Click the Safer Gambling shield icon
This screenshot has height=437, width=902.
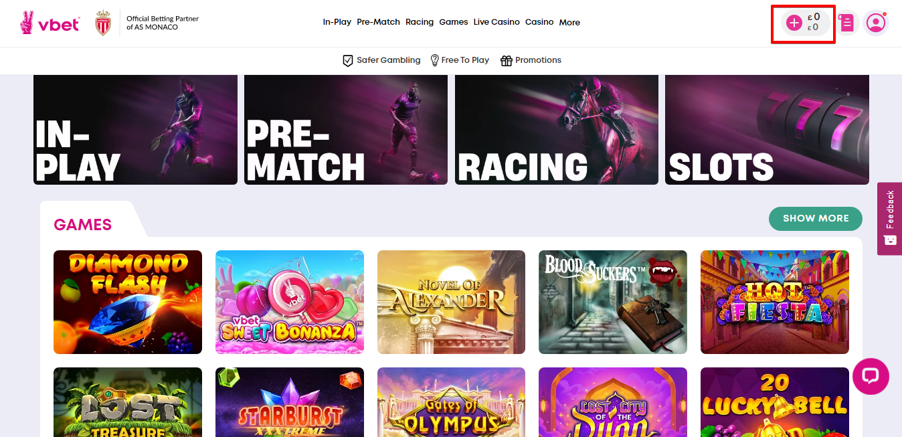[x=348, y=60]
